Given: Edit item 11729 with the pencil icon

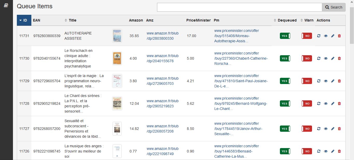Looking at the screenshot, I should tap(333, 81).
